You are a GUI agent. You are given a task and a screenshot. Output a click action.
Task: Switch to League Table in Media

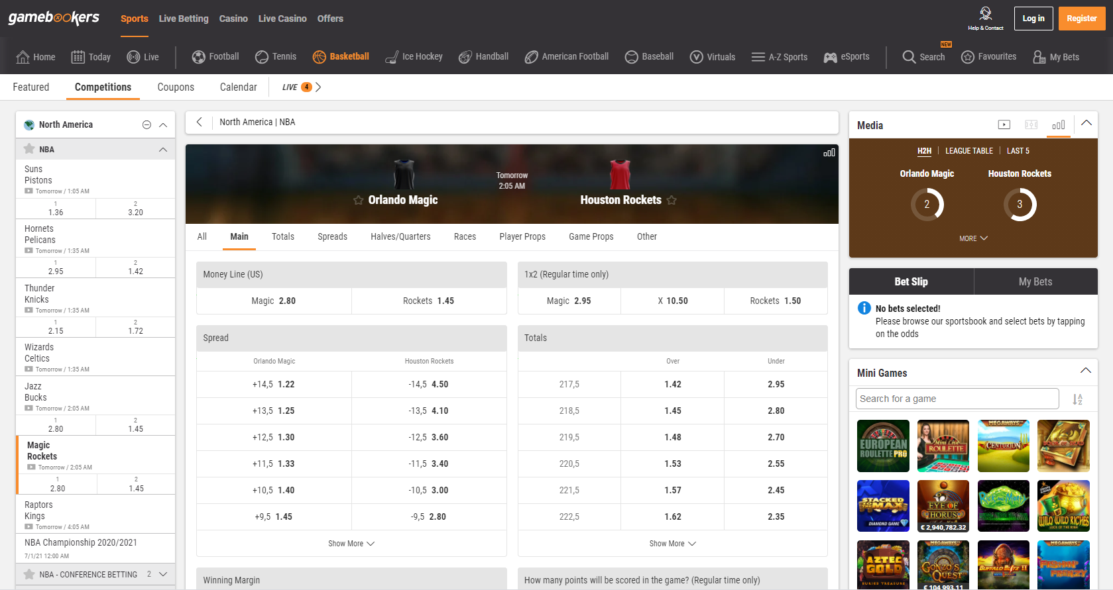(969, 151)
